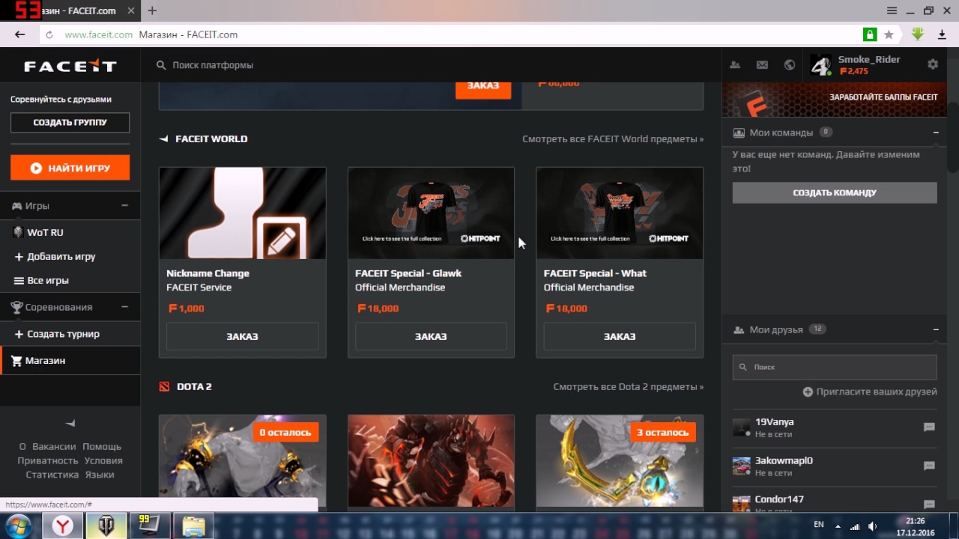Viewport: 959px width, 539px height.
Task: Open the browser hamburger menu
Action: pos(892,10)
